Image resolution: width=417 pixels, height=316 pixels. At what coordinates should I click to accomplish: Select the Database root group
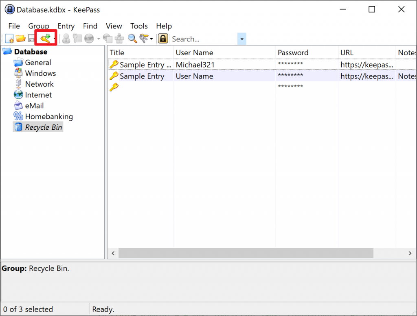click(31, 52)
